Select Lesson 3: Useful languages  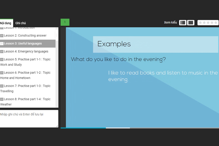pos(23,44)
